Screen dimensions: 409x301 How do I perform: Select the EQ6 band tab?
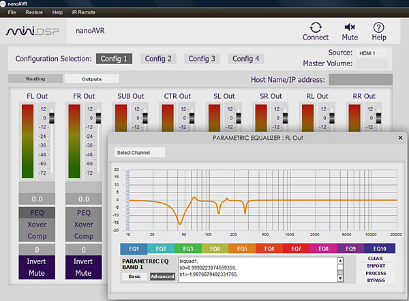[269, 248]
